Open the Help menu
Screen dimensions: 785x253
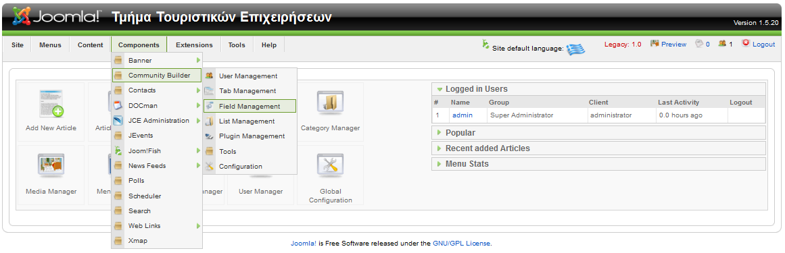coord(269,45)
